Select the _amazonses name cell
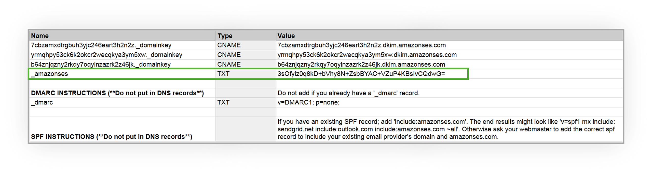 [x=123, y=74]
